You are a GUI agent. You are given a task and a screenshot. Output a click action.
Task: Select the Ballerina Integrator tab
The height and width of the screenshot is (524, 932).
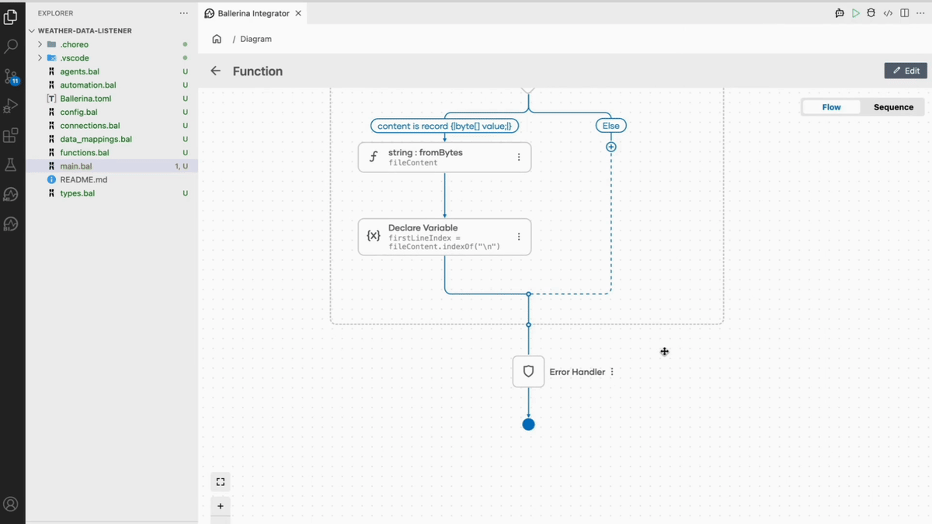(253, 13)
